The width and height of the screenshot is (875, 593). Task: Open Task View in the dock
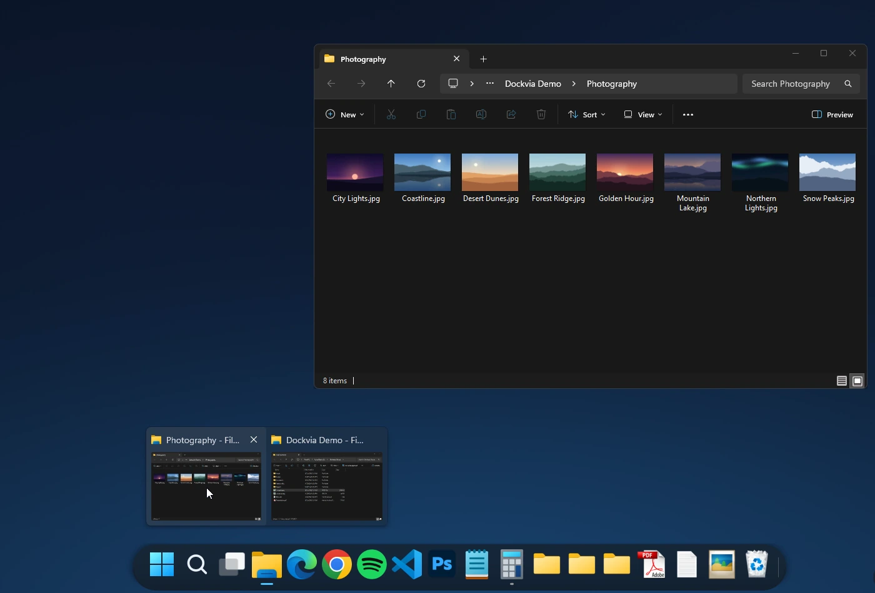(232, 564)
